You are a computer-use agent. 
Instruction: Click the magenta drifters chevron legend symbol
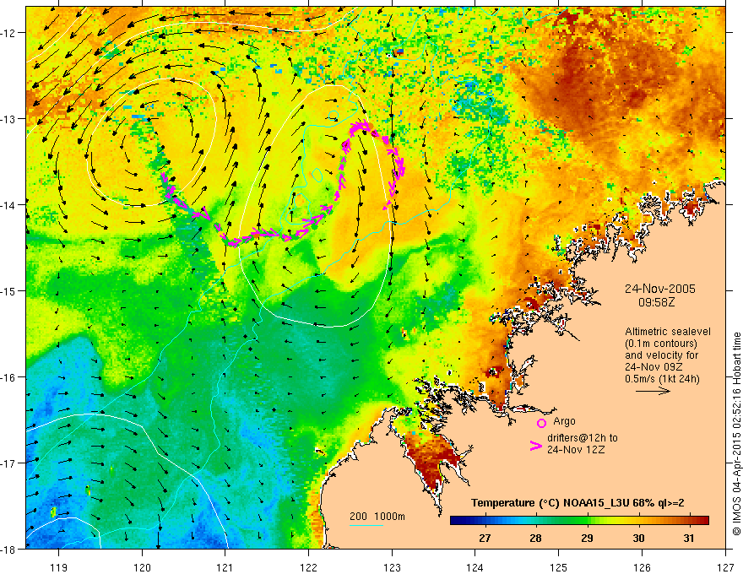coord(535,446)
